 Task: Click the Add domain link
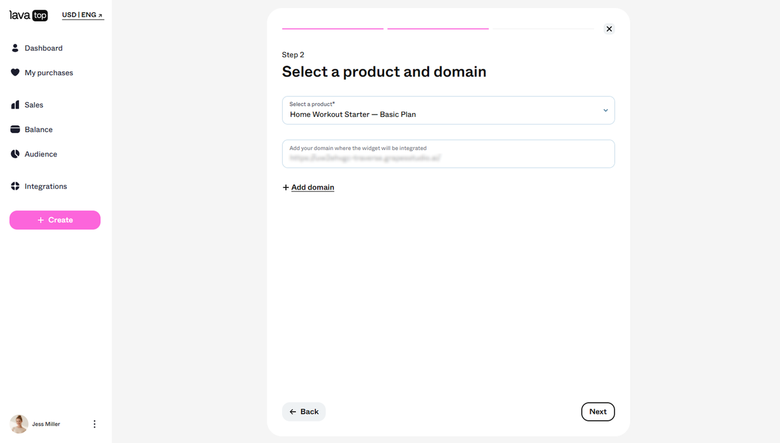(313, 187)
